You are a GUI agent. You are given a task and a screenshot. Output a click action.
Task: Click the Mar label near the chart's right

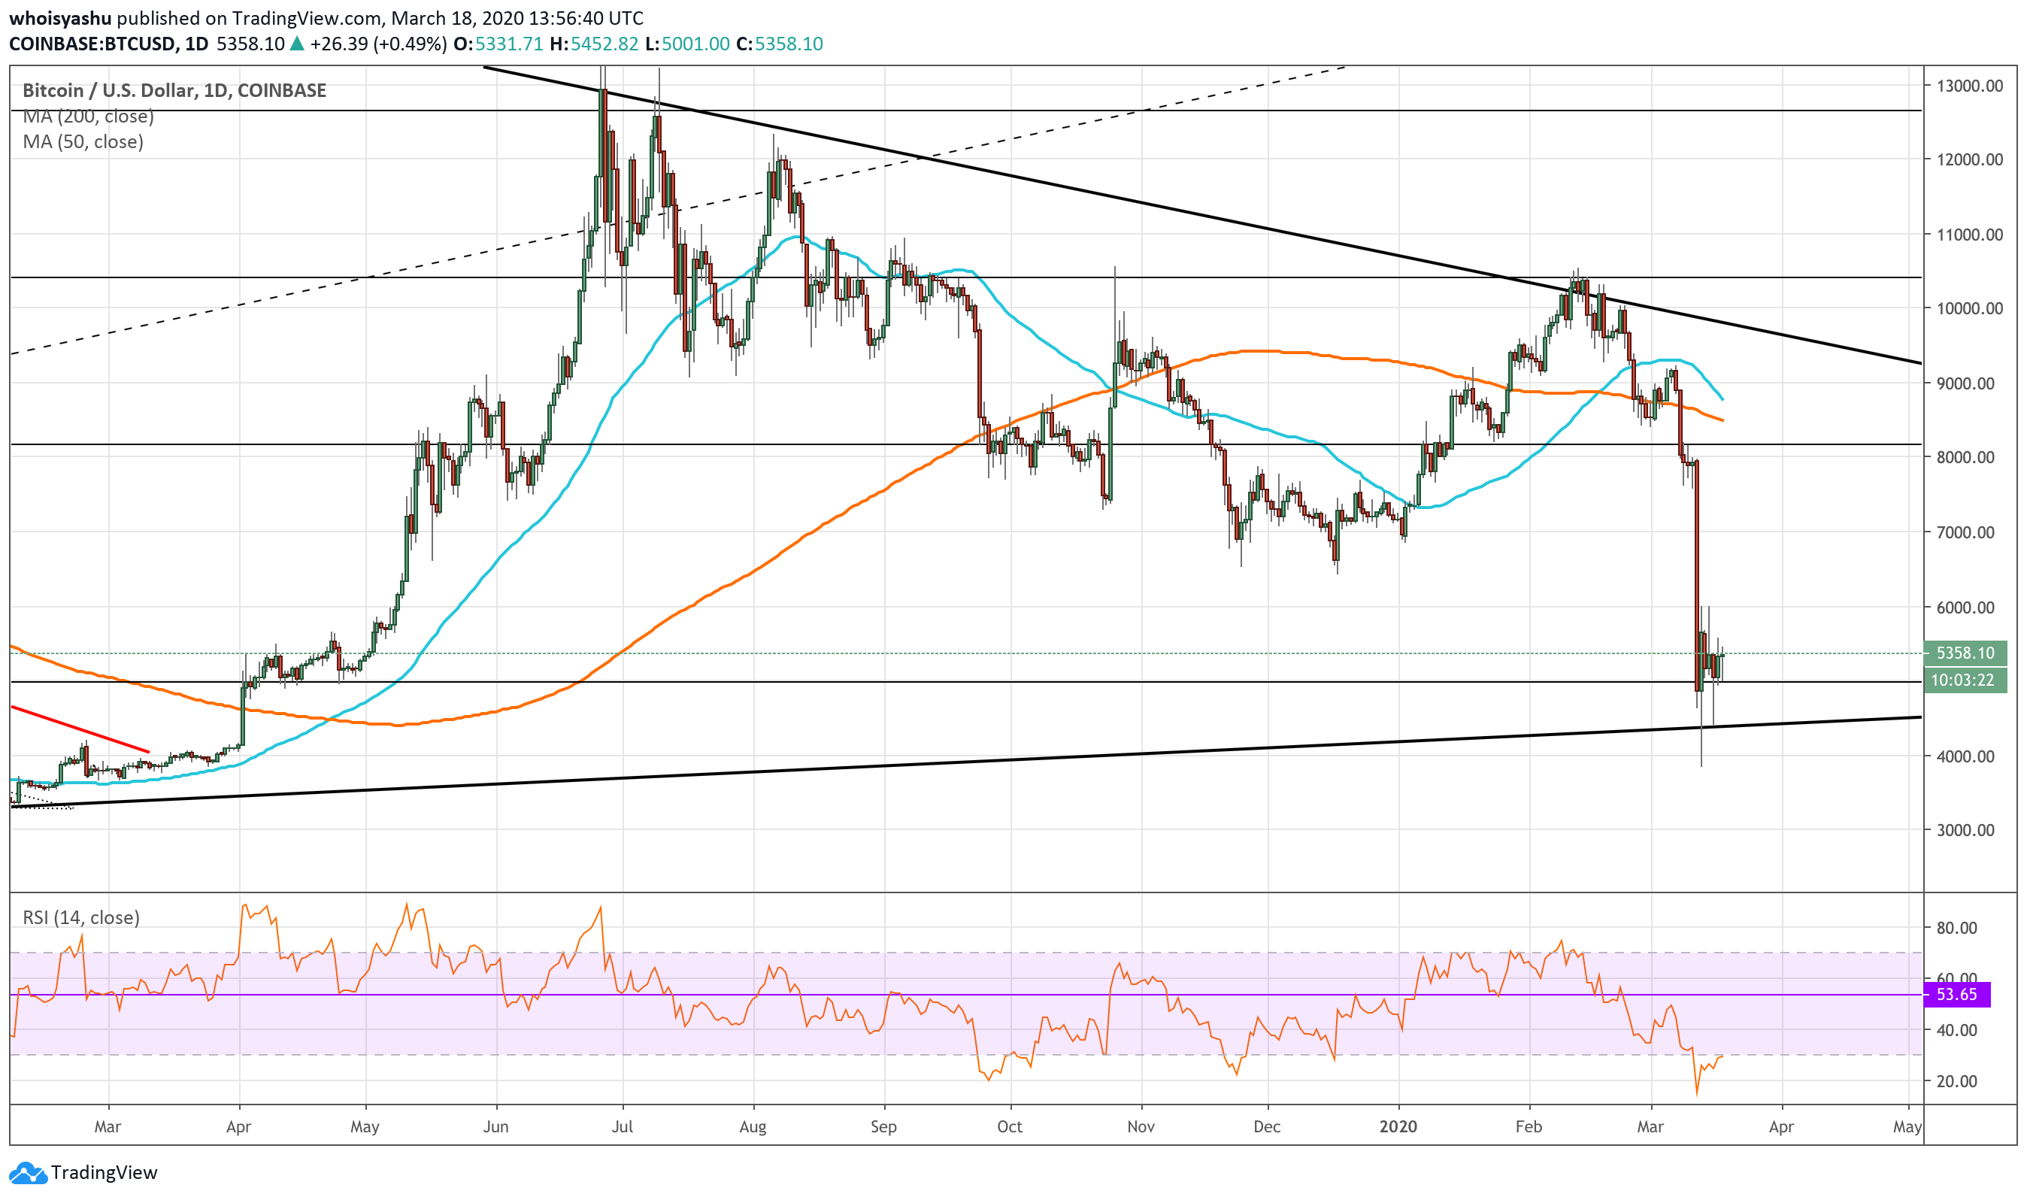(x=1650, y=1127)
